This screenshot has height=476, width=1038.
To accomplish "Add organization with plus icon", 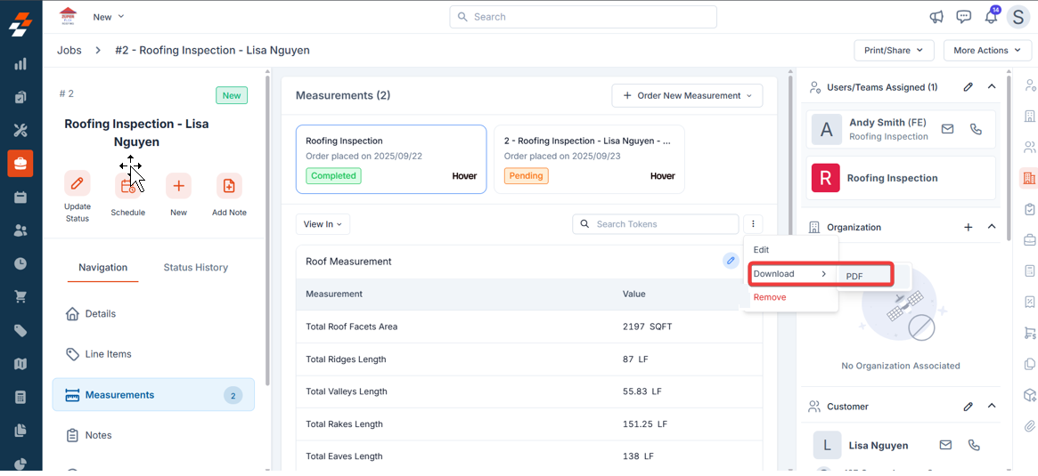I will 968,227.
